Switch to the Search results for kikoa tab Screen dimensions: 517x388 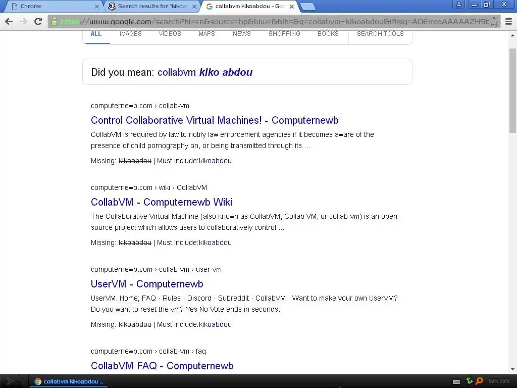click(x=152, y=6)
